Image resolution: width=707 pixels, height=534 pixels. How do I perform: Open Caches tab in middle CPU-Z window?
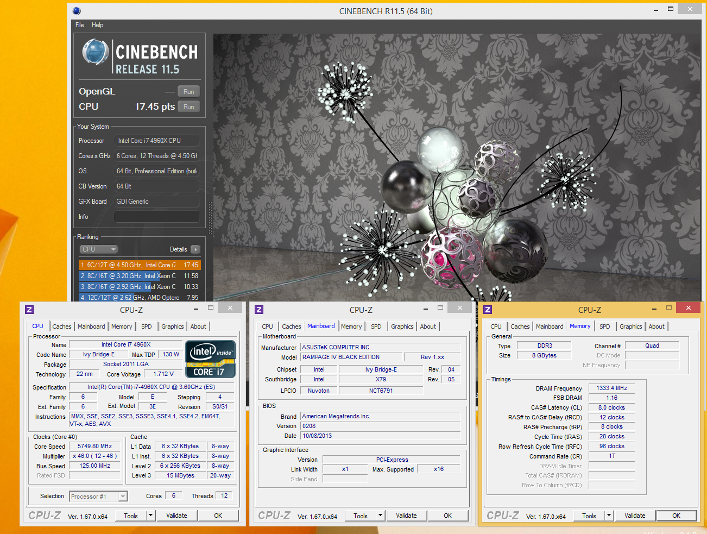tap(292, 326)
